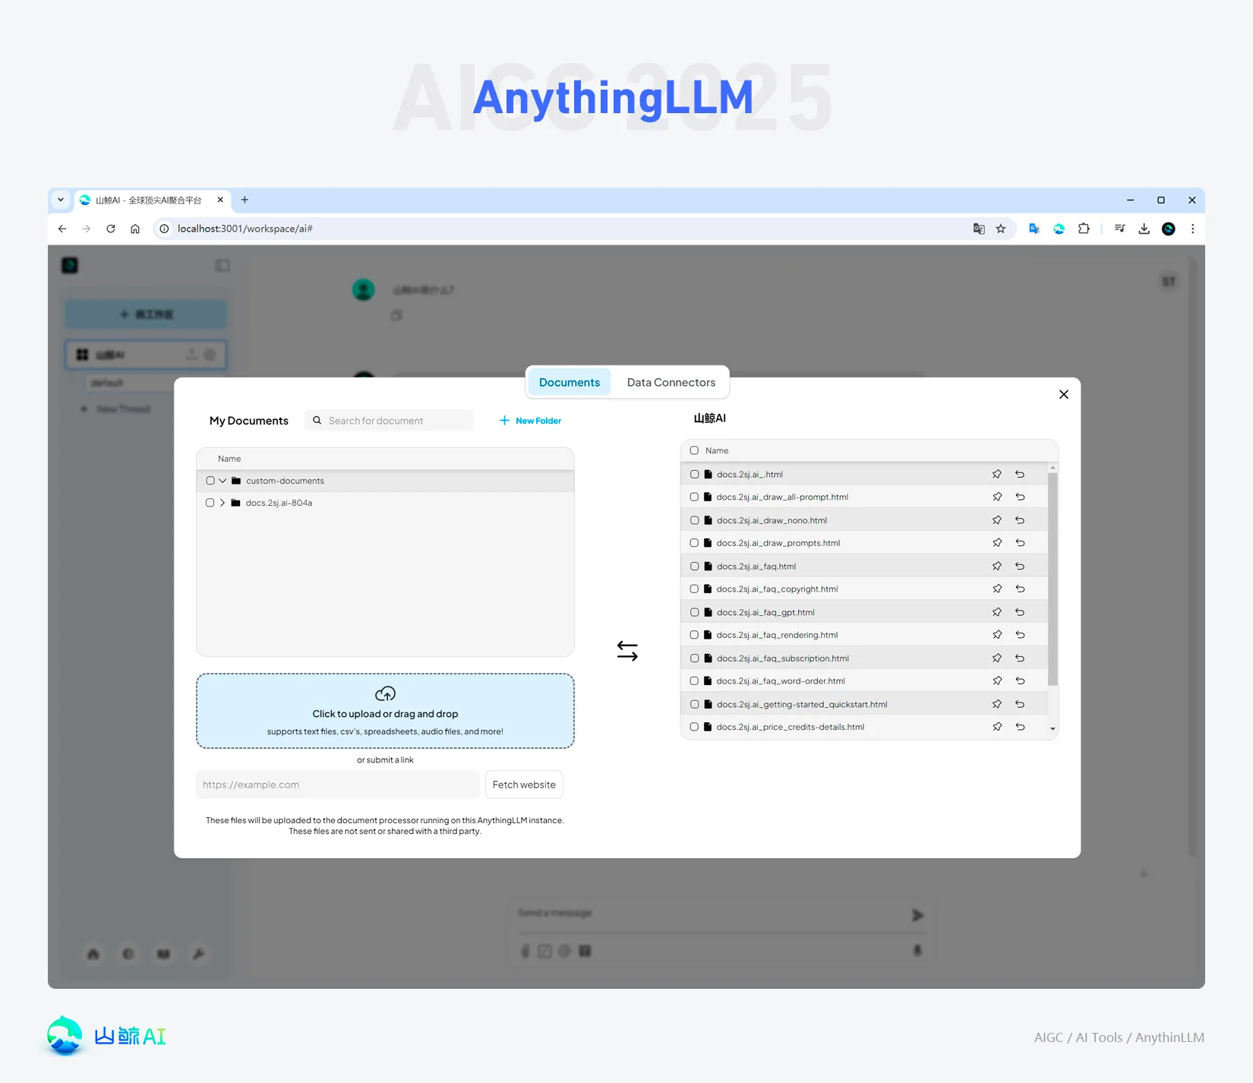The width and height of the screenshot is (1253, 1083).
Task: Bookmark this page with the star icon
Action: 1001,229
